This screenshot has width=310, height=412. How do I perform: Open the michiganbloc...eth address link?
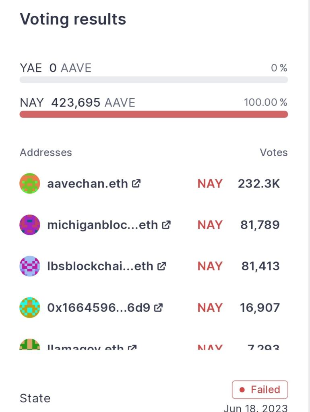(102, 225)
